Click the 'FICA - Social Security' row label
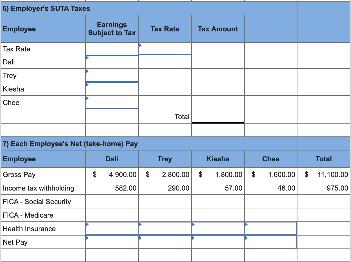351x262 pixels. (37, 202)
